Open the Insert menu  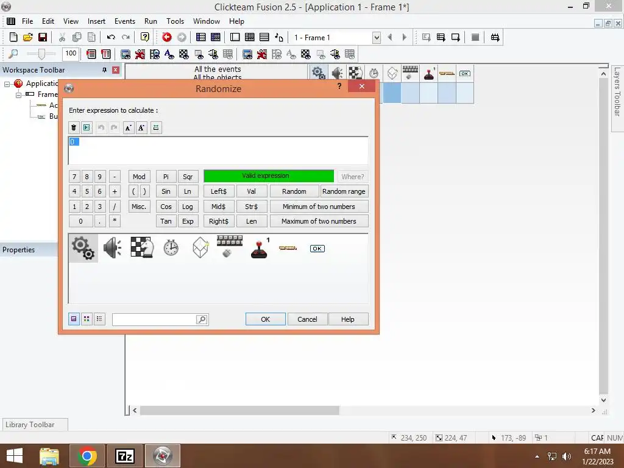[96, 21]
